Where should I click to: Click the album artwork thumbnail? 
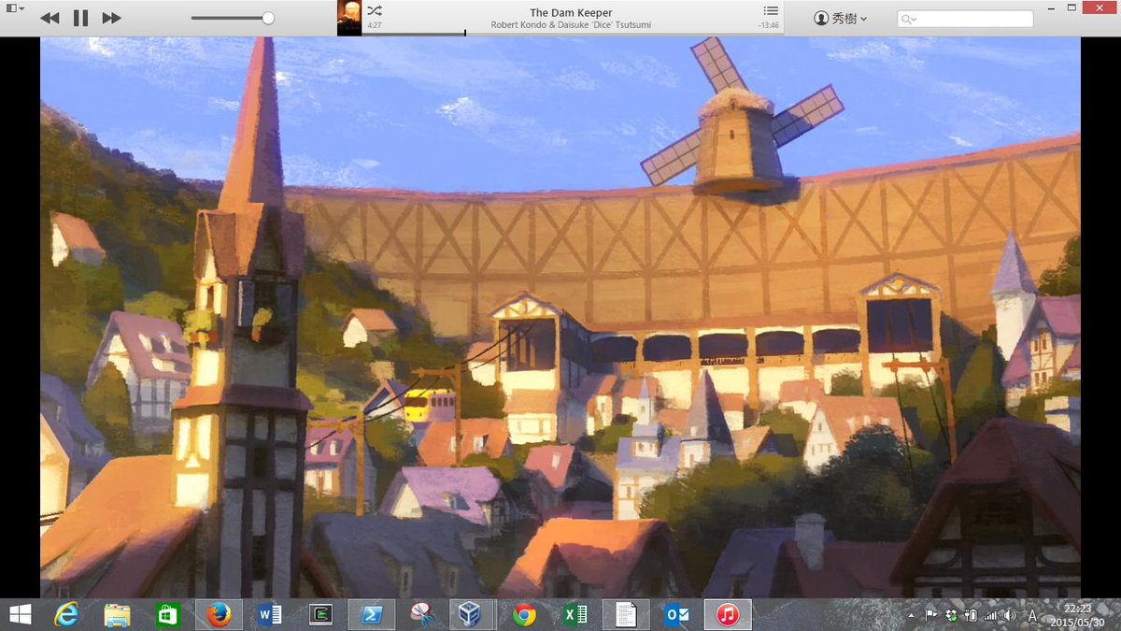349,18
